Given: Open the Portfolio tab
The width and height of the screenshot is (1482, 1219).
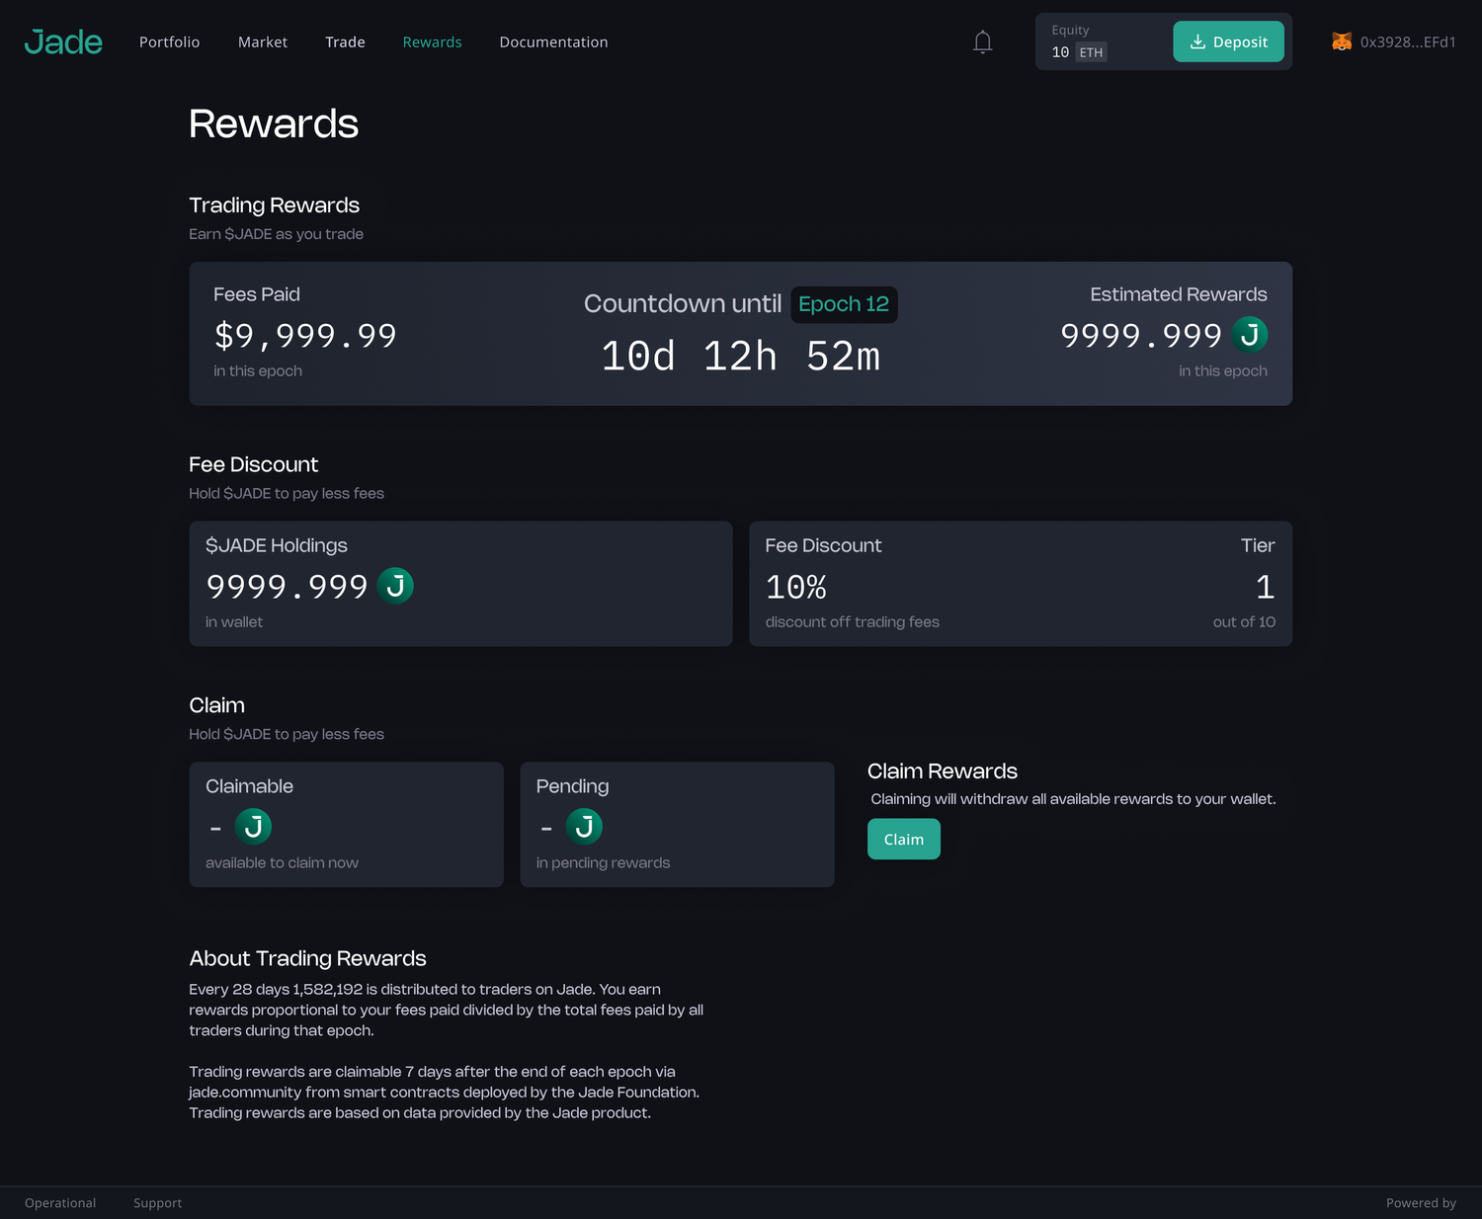Looking at the screenshot, I should tap(170, 41).
